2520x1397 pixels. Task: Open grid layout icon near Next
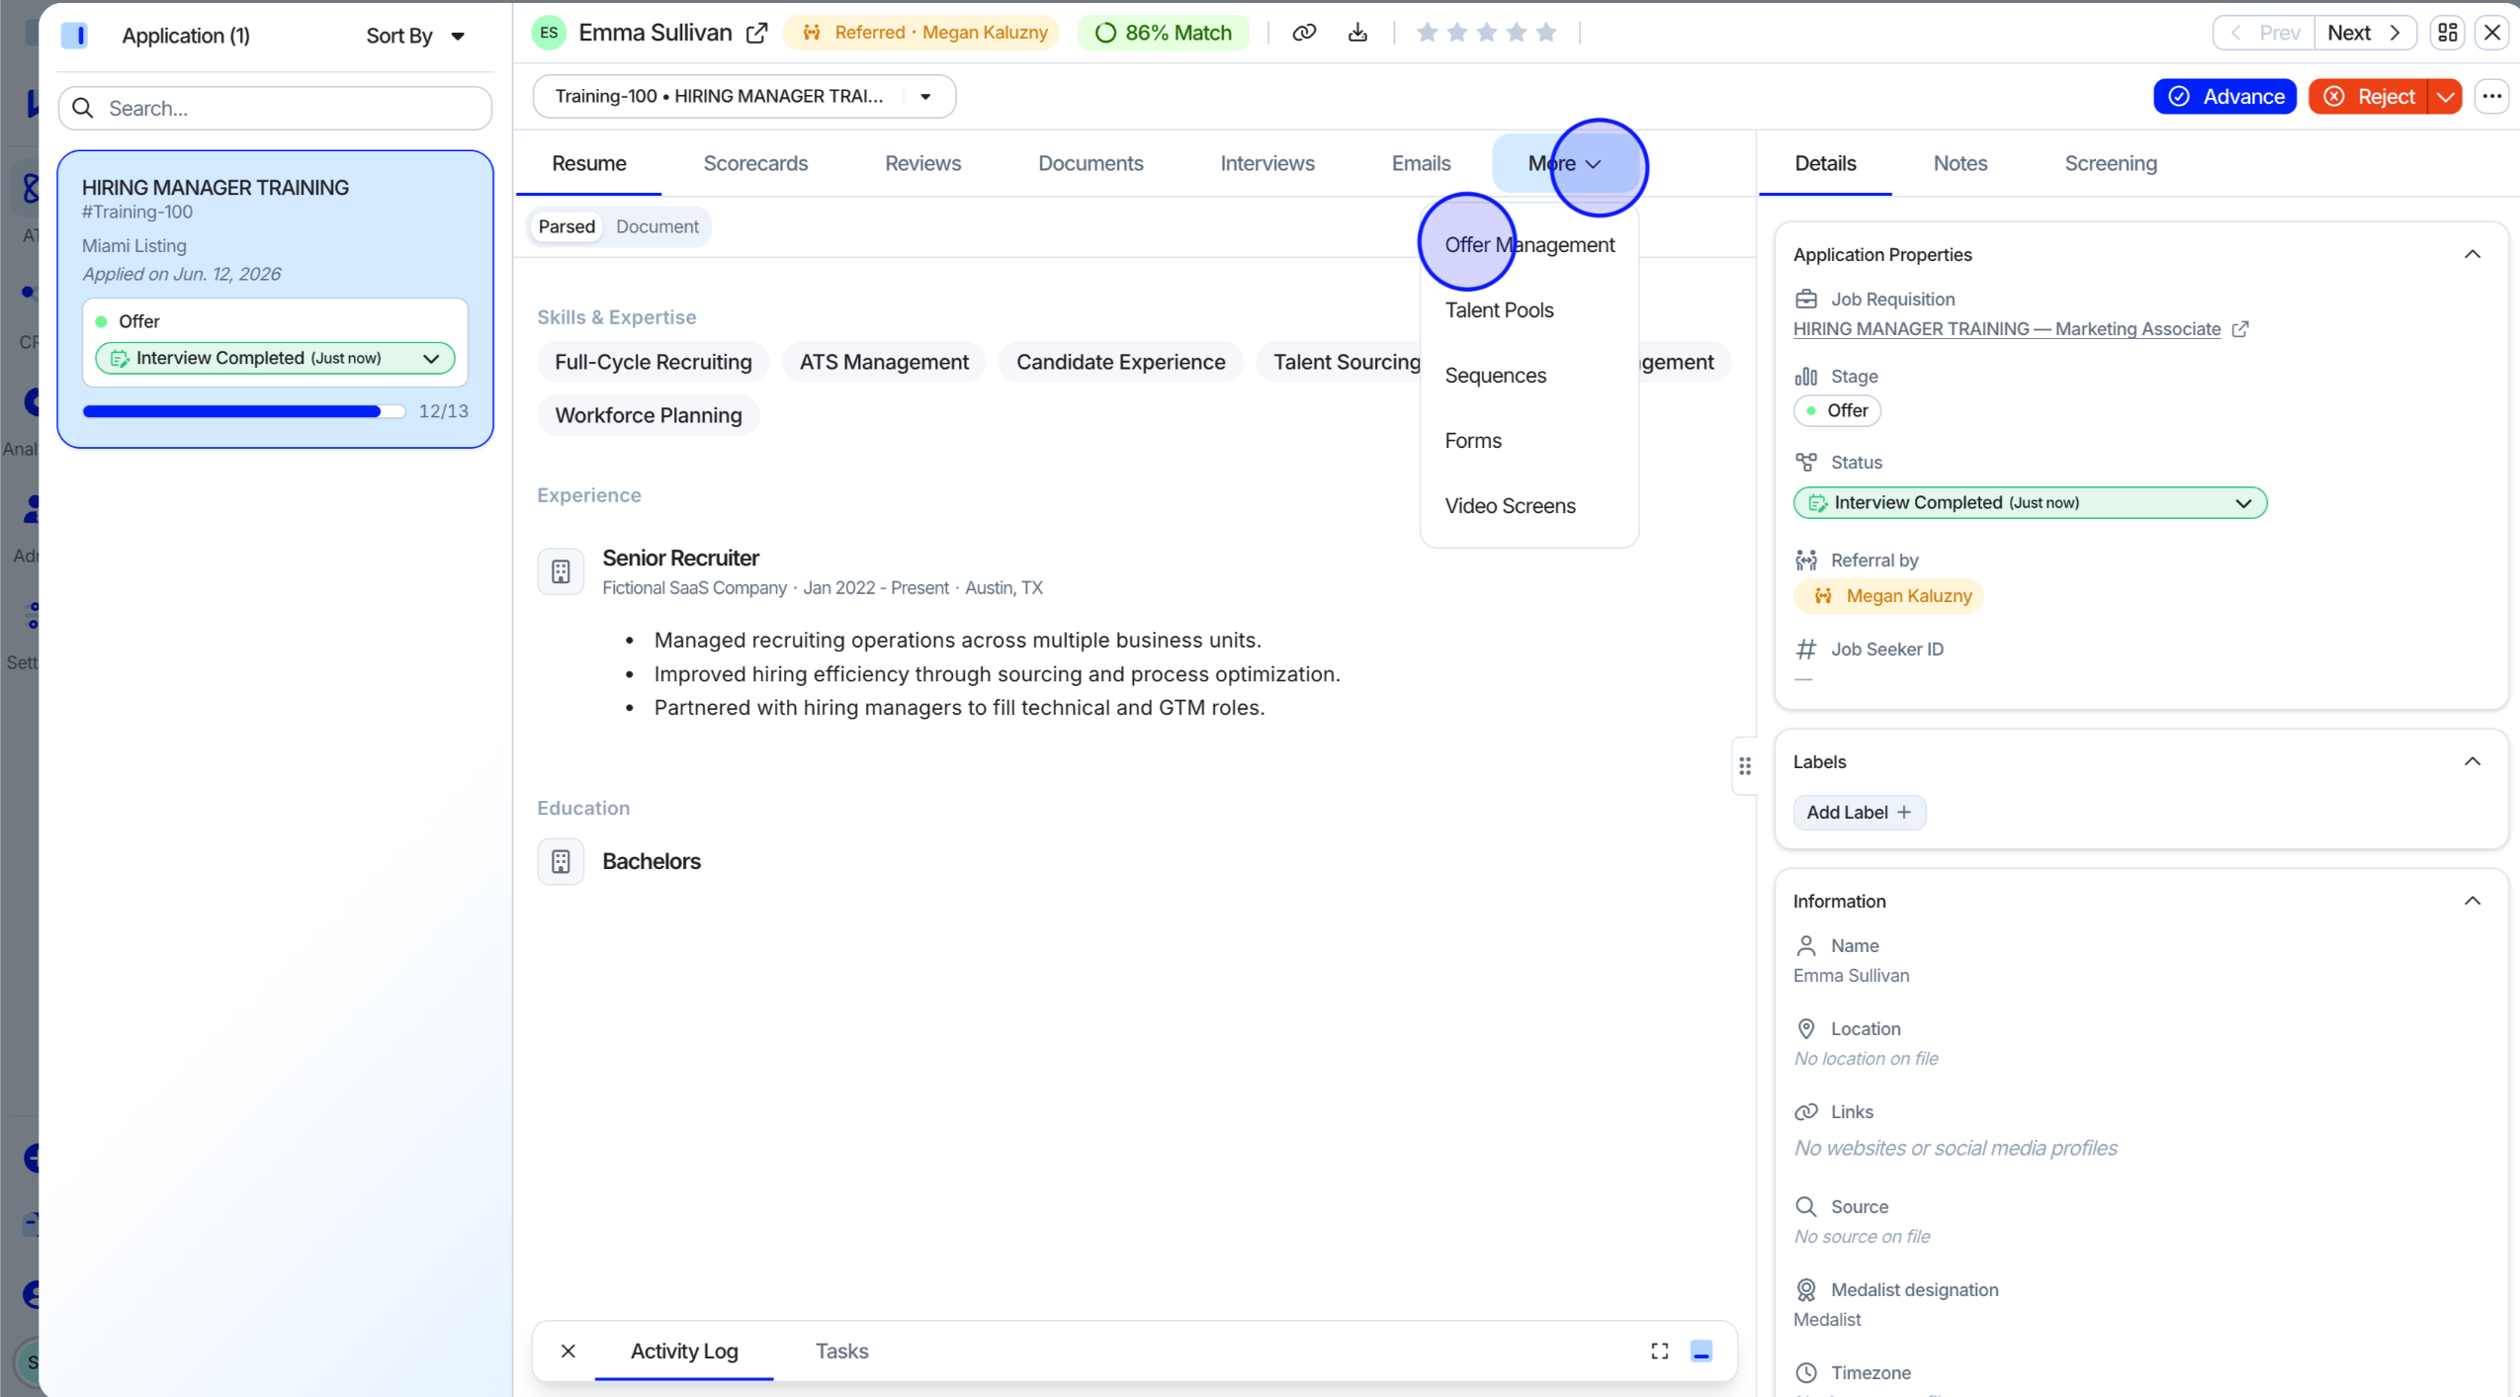tap(2448, 33)
